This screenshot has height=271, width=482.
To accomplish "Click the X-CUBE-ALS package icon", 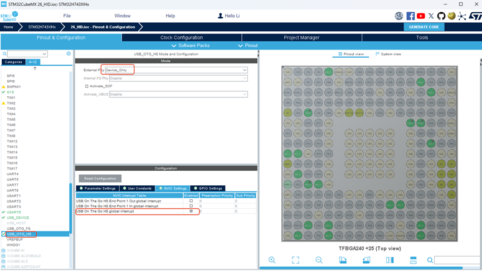I will point(3,261).
